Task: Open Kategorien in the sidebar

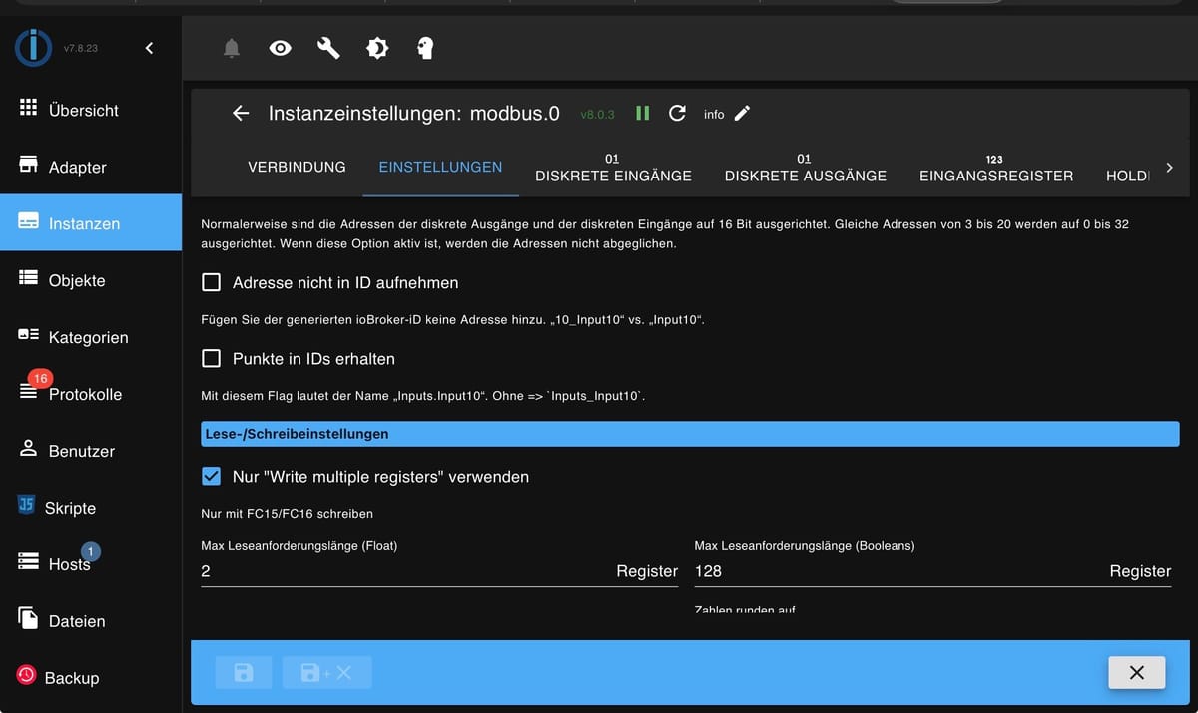Action: (91, 337)
